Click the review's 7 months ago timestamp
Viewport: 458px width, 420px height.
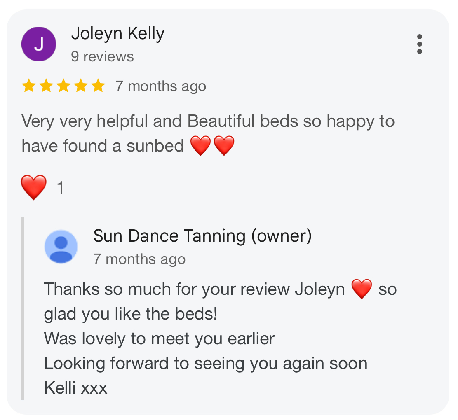coord(161,86)
